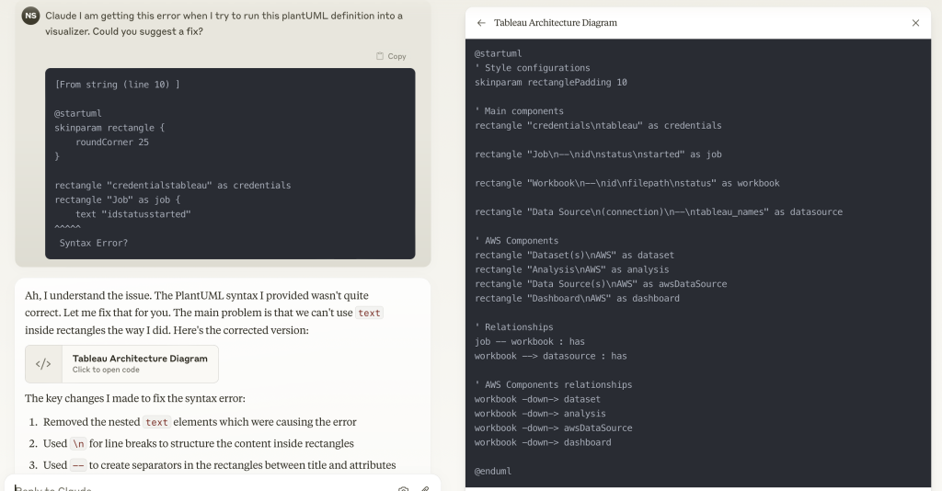Click the camera screenshot icon in reply box
Image resolution: width=942 pixels, height=491 pixels.
pos(403,489)
